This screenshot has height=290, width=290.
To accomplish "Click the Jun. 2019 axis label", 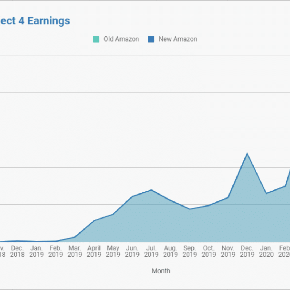I will click(x=132, y=251).
